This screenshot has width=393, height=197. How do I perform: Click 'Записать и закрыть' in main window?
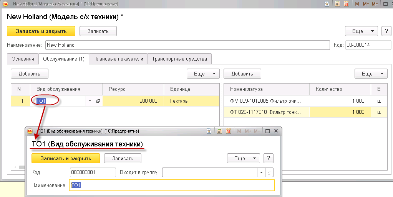click(41, 31)
